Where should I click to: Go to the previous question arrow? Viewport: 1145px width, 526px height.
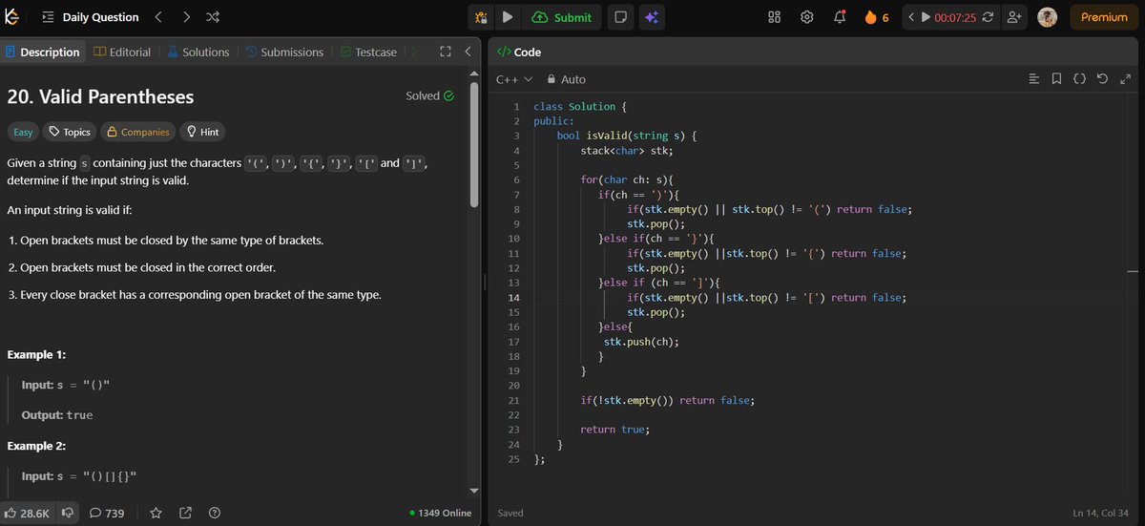pos(158,17)
